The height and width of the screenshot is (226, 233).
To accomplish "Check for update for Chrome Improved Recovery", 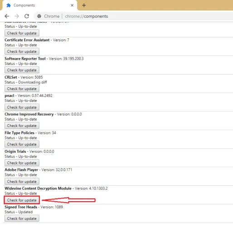I will coord(22,126).
